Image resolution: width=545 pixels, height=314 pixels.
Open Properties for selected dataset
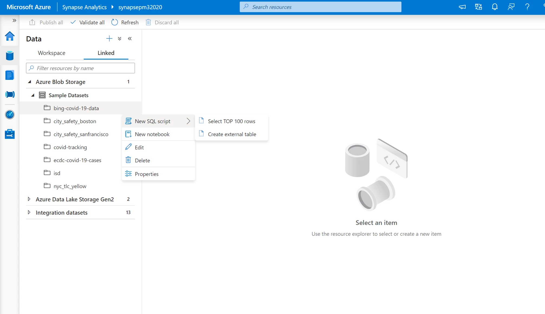(146, 174)
